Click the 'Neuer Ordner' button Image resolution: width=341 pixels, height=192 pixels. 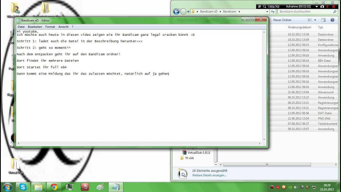(x=282, y=20)
